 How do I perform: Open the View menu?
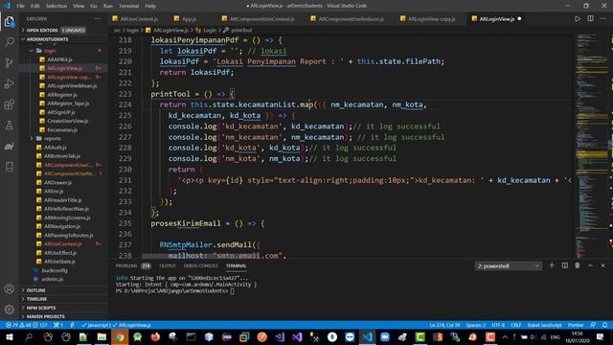tap(79, 6)
